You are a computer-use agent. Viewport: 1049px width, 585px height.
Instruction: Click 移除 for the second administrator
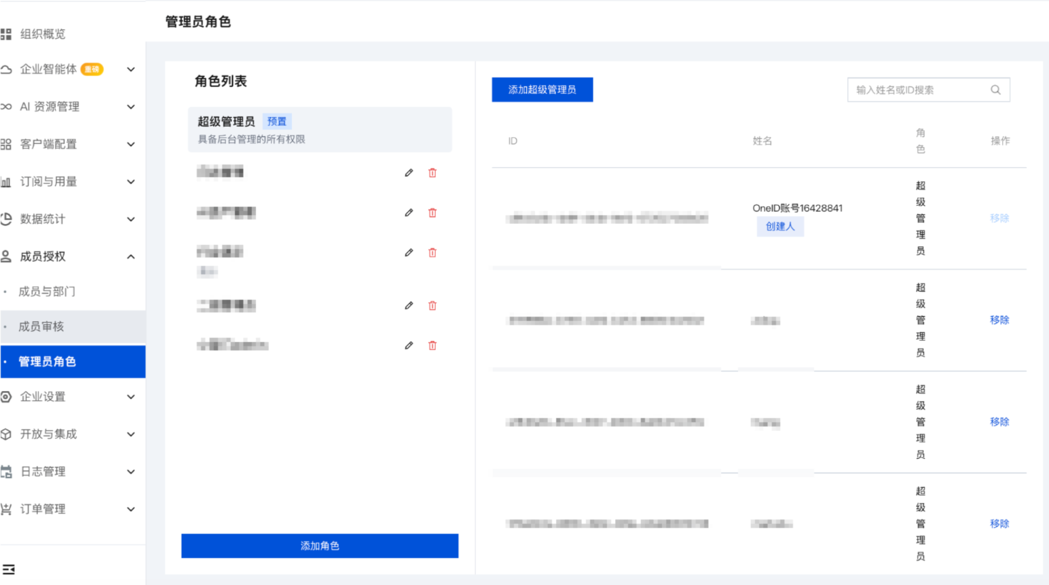click(x=1000, y=320)
